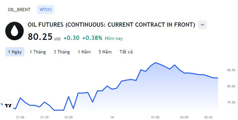The image size is (238, 120).
Task: Click the gray minus icon beside title
Action: click(202, 25)
